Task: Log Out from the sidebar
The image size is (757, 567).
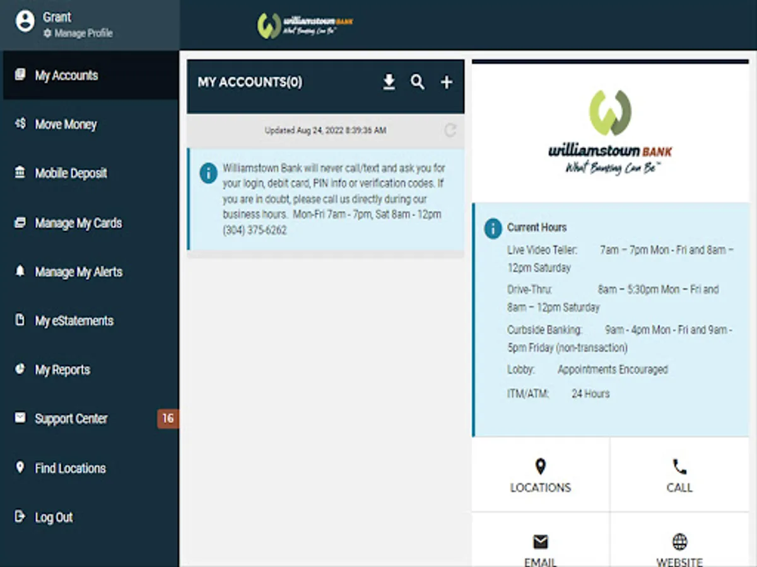Action: coord(90,517)
